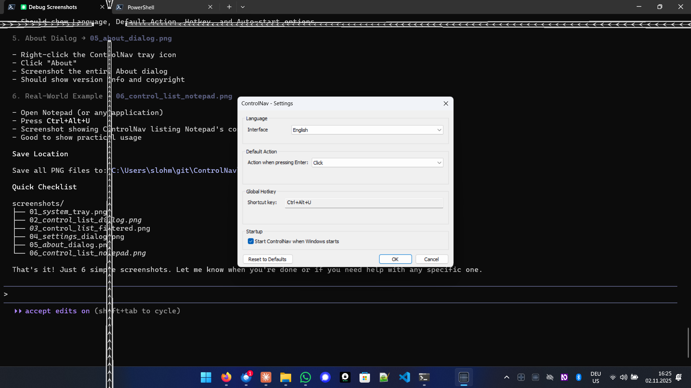Expand hidden system tray icons
Viewport: 691px width, 388px height.
506,377
